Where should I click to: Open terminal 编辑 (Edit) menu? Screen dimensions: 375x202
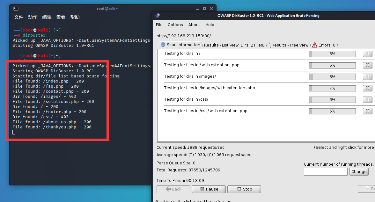click(47, 17)
